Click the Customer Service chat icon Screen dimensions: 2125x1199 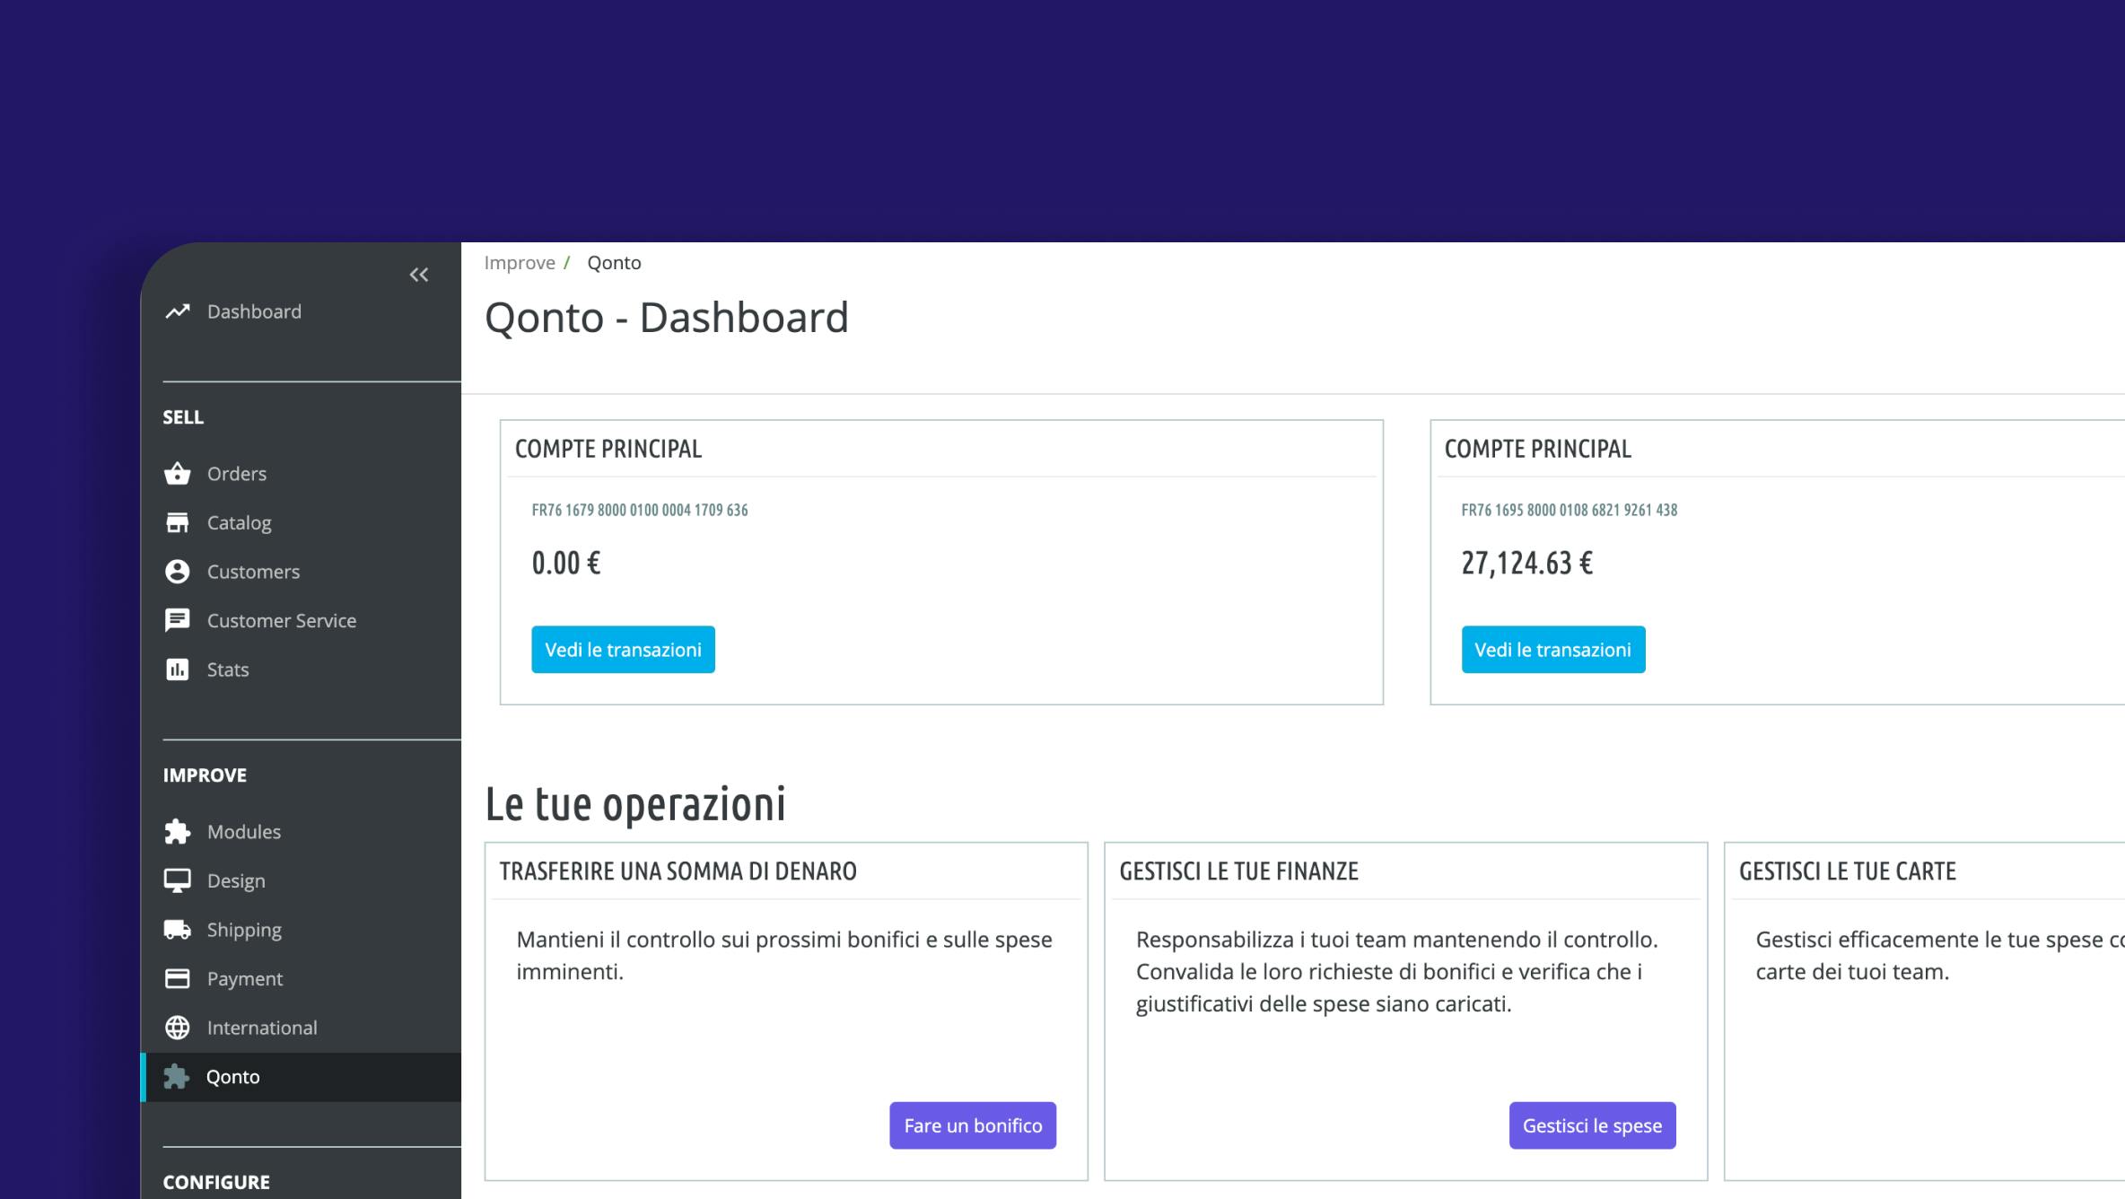[178, 620]
